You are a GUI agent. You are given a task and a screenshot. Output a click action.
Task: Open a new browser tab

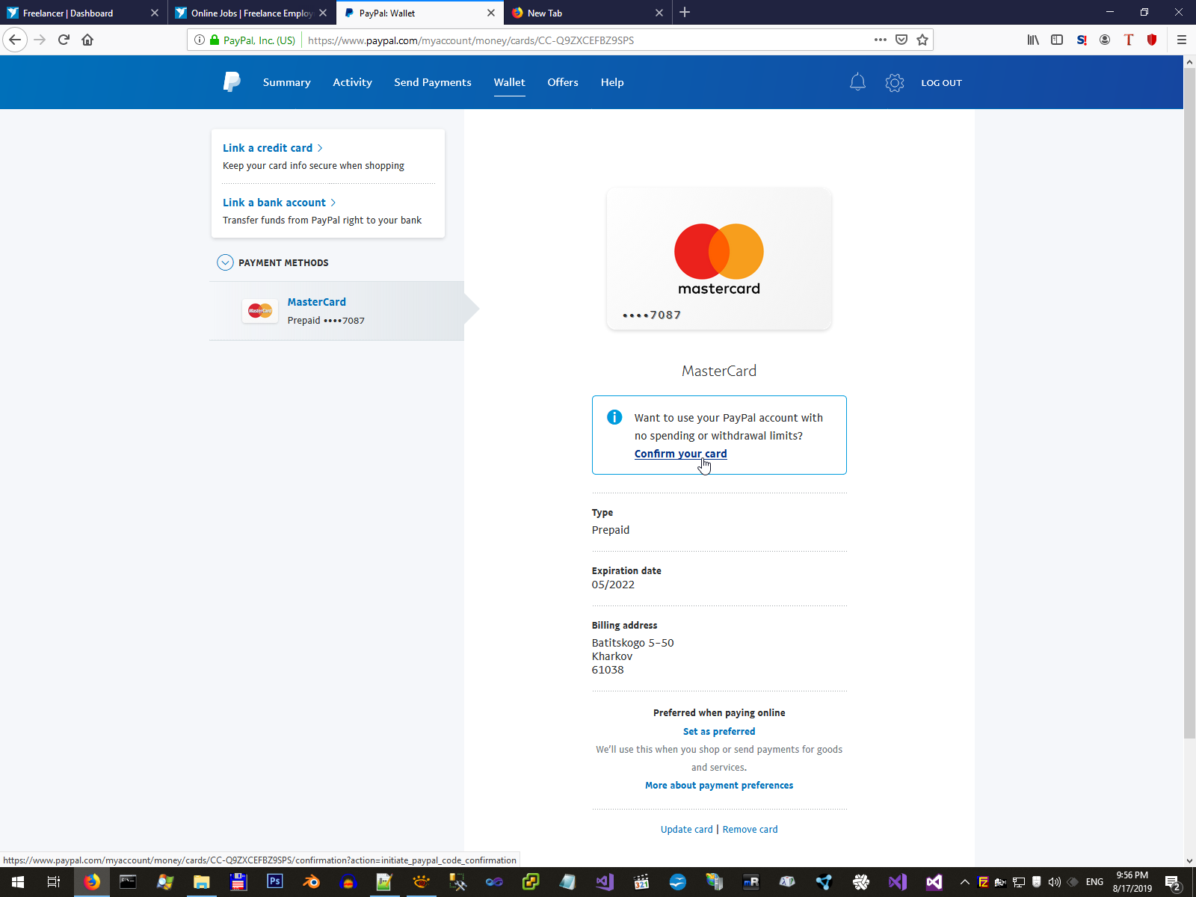coord(685,12)
